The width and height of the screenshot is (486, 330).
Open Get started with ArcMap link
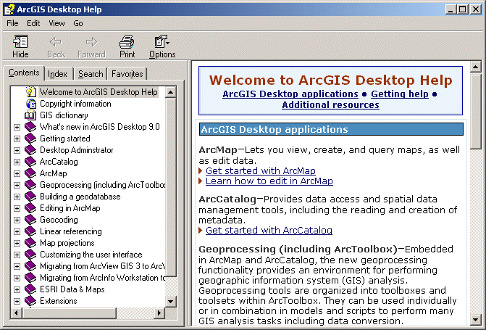pyautogui.click(x=260, y=170)
